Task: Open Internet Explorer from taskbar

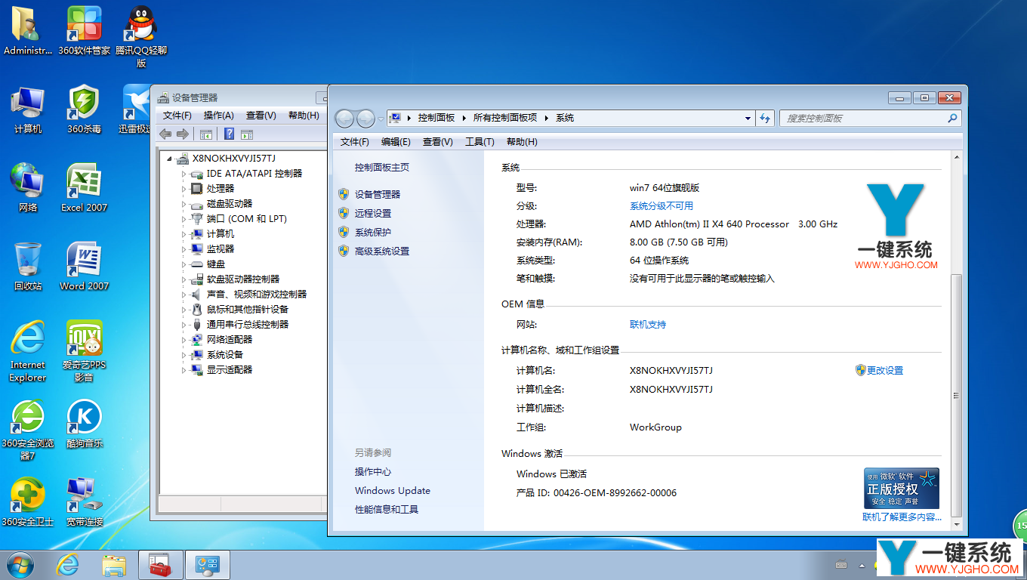Action: [x=68, y=565]
